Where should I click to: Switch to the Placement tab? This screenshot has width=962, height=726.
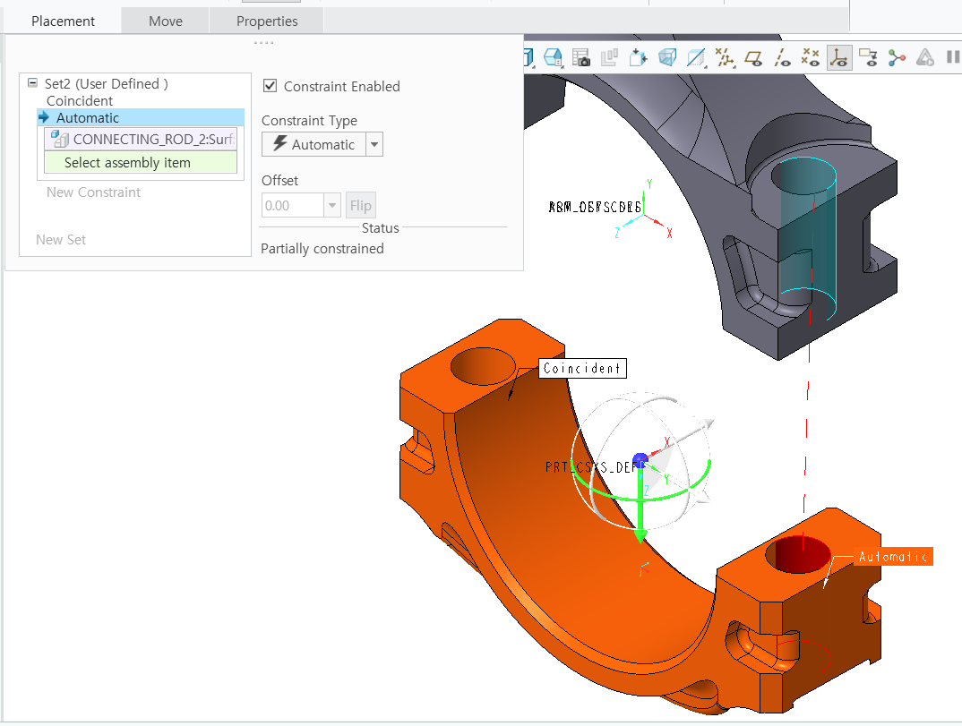[x=63, y=21]
